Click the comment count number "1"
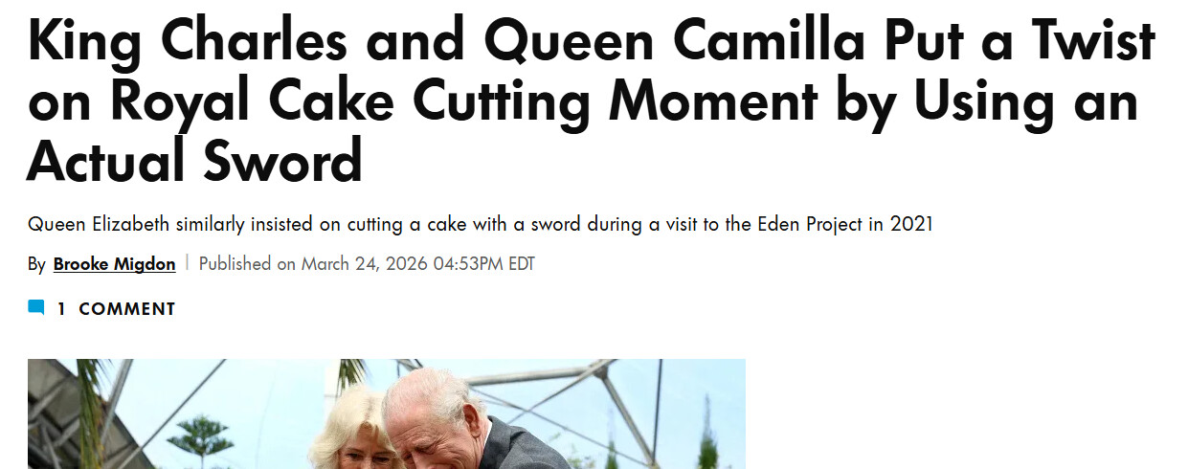The height and width of the screenshot is (469, 1188). 61,309
